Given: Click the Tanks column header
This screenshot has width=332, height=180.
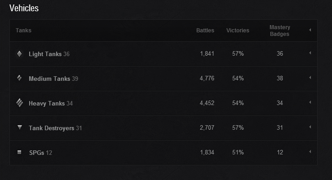Looking at the screenshot, I should click(23, 31).
